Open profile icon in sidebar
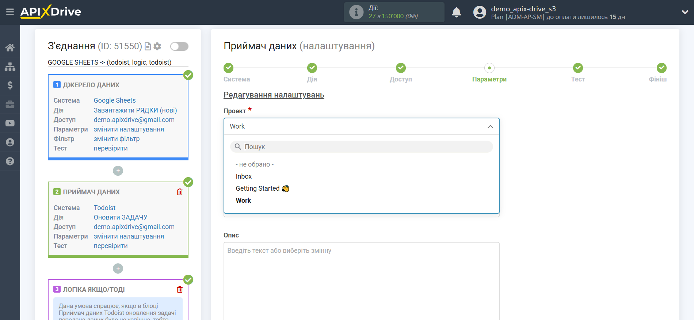694x320 pixels. [10, 142]
